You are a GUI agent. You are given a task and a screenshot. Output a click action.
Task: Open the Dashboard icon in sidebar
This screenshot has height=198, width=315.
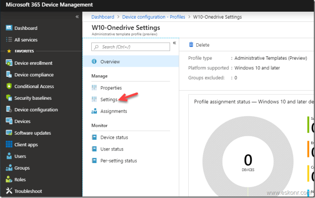tap(9, 27)
